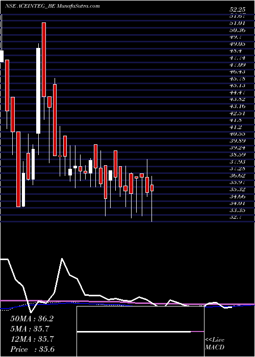
Task: Click the 52.25 price label at top
Action: 238,10
